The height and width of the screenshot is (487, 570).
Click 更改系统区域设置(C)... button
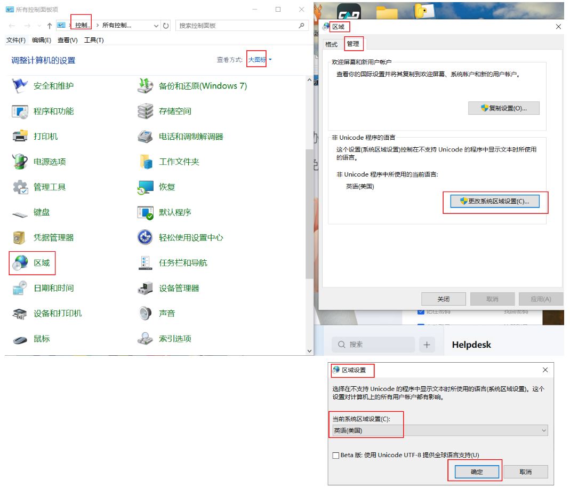[x=495, y=201]
